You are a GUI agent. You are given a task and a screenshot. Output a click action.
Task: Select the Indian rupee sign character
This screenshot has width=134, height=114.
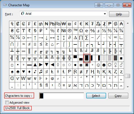coord(29,31)
